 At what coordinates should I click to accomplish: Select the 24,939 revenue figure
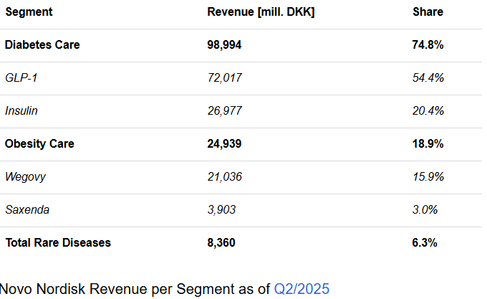tap(224, 143)
